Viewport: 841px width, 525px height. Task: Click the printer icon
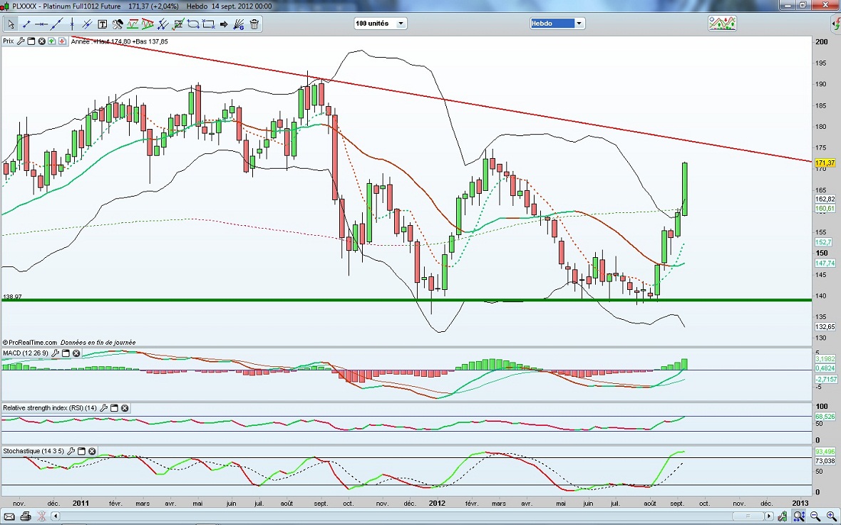(x=25, y=516)
